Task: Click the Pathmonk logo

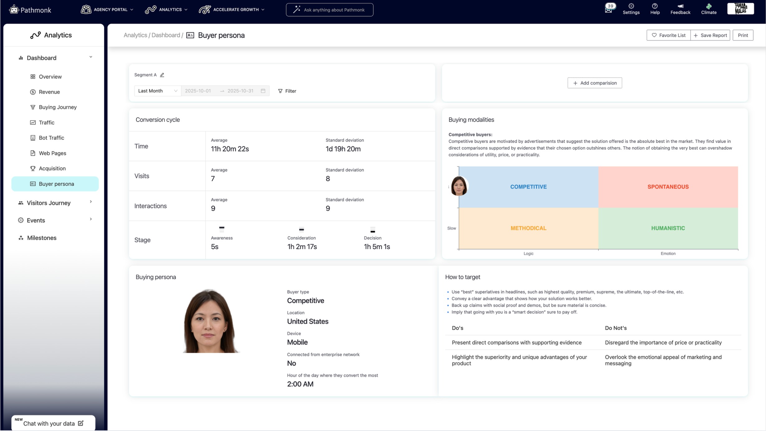Action: (30, 10)
